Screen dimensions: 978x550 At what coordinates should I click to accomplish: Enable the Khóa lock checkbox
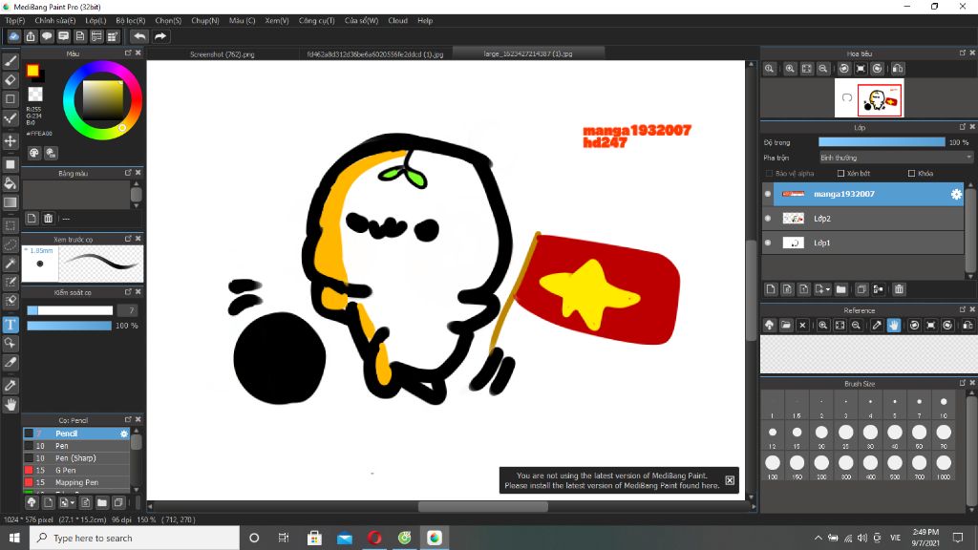[911, 174]
